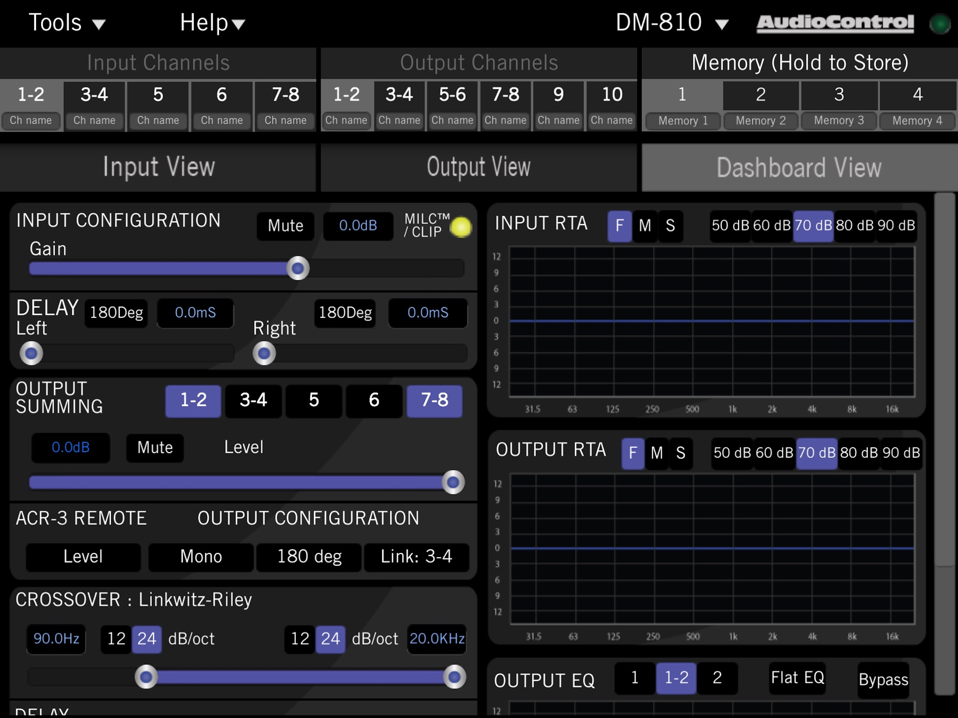The height and width of the screenshot is (718, 958).
Task: Click the crossover high-frequency slider handle
Action: pyautogui.click(x=454, y=676)
